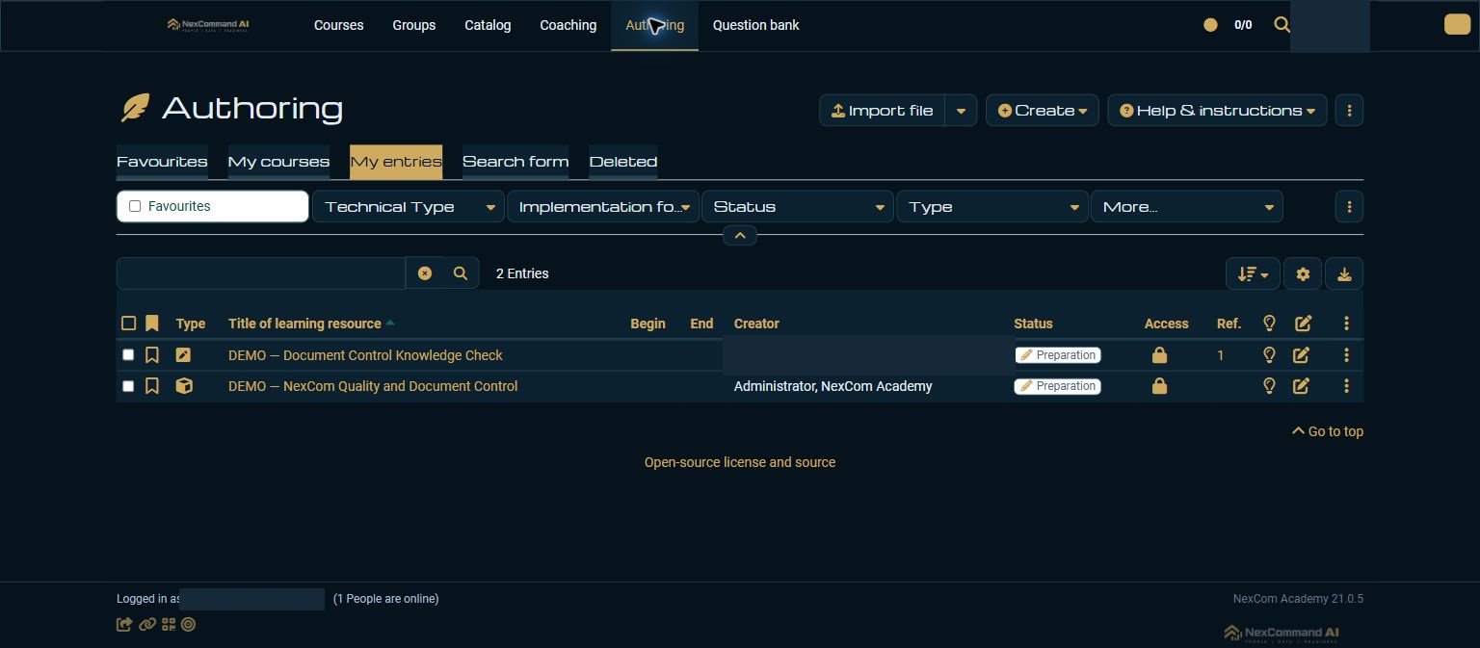Open the More... filter dropdown

[x=1187, y=207]
